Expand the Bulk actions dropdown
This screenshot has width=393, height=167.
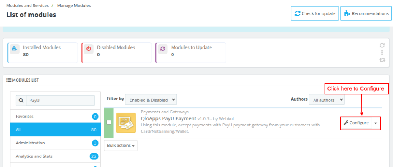pyautogui.click(x=121, y=146)
